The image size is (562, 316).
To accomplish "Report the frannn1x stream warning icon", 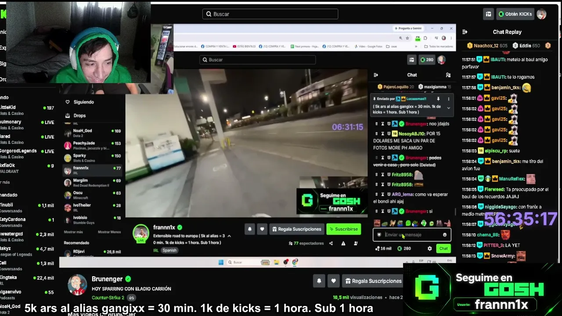I will coord(343,244).
